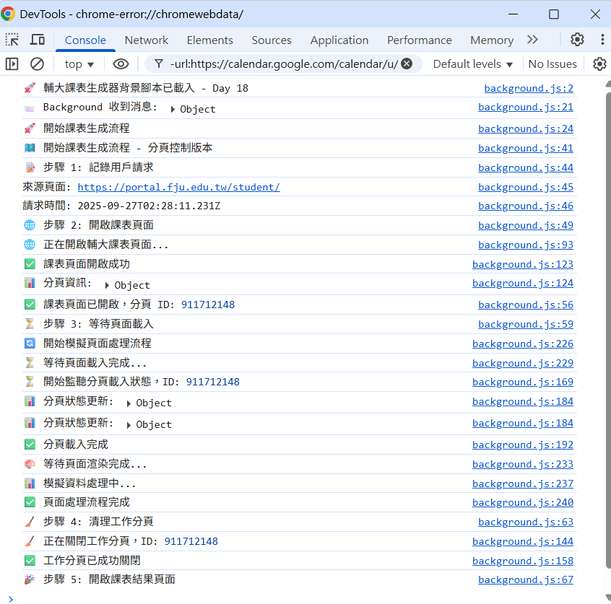This screenshot has width=611, height=604.
Task: Open the top JavaScript context dropdown
Action: [79, 64]
